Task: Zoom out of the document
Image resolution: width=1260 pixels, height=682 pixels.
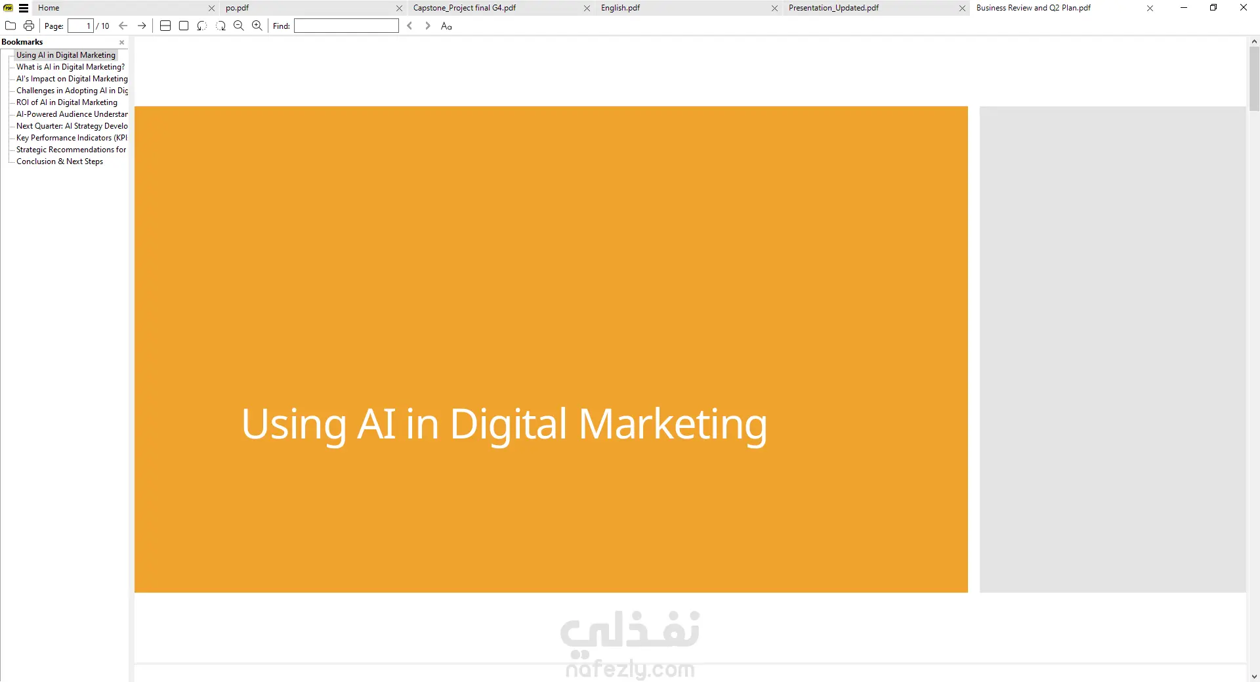Action: pyautogui.click(x=239, y=26)
